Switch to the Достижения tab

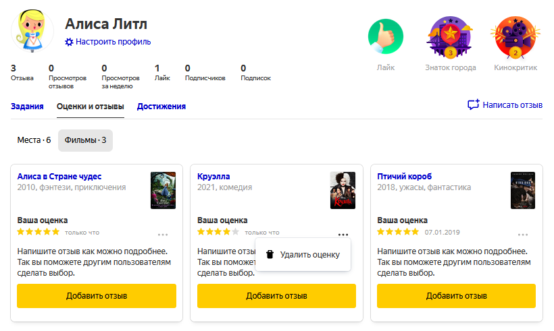pyautogui.click(x=161, y=107)
